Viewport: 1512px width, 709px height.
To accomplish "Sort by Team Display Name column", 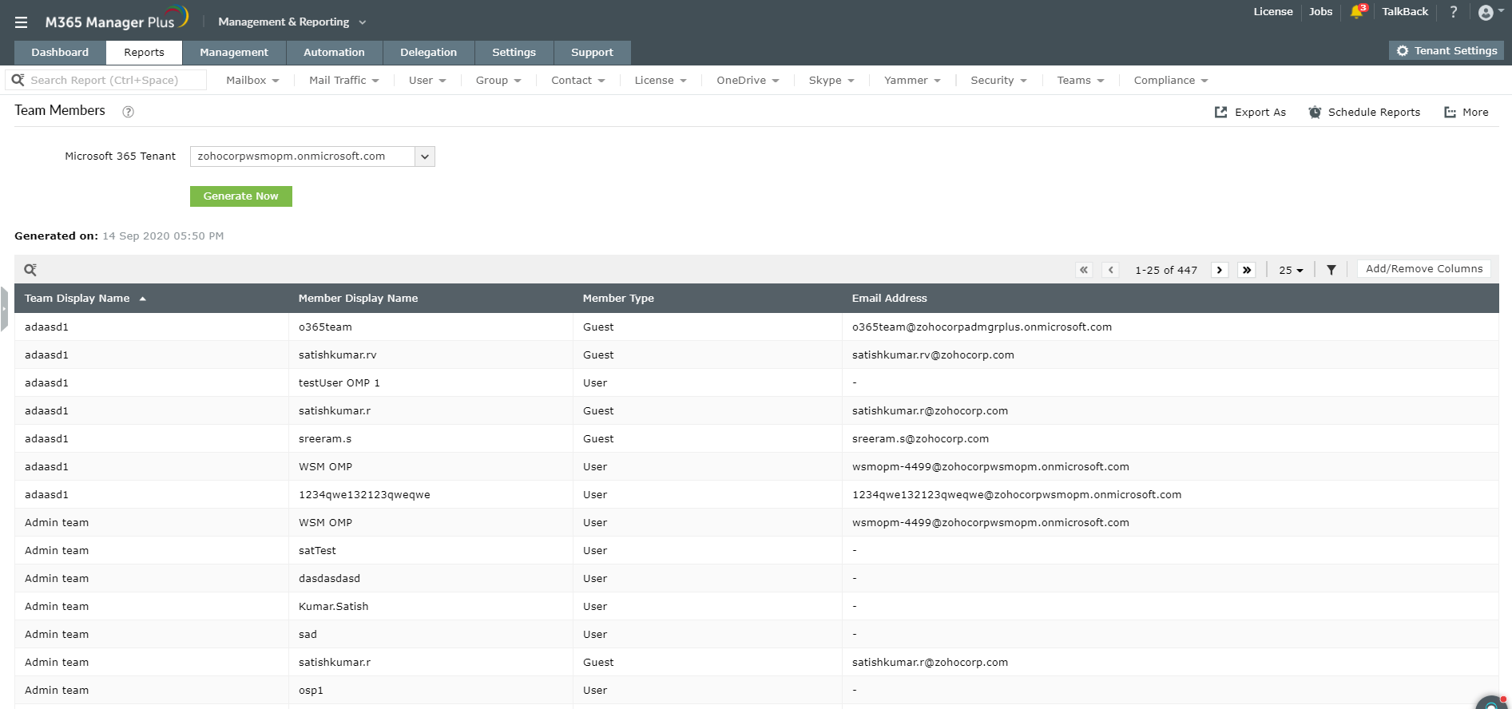I will click(x=77, y=299).
